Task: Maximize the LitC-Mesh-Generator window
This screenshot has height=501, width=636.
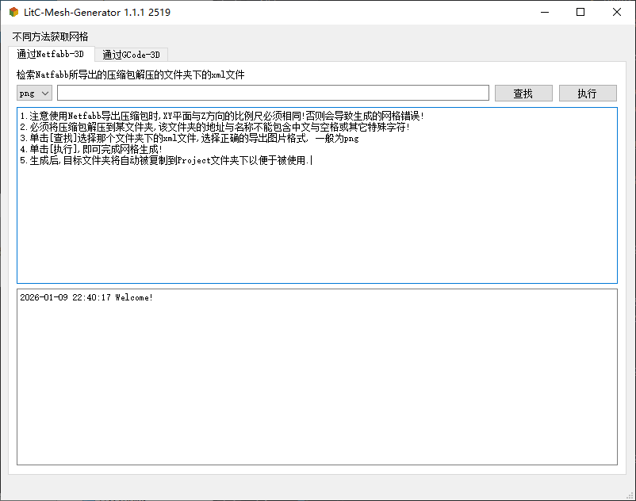Action: (580, 12)
